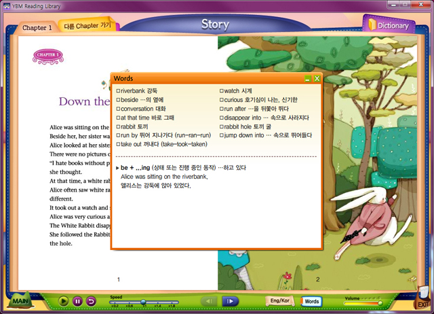Close the Words popup panel

point(317,80)
